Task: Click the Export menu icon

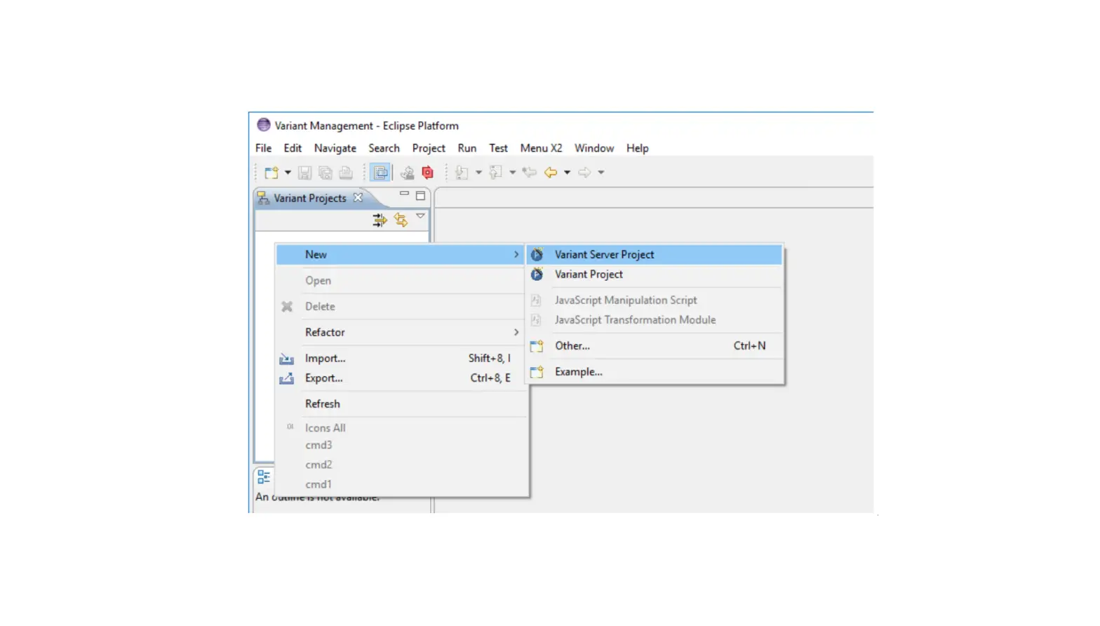Action: (x=286, y=379)
